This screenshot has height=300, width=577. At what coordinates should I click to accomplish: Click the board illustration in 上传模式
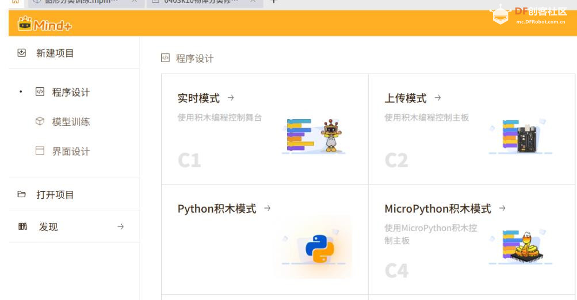(x=520, y=136)
